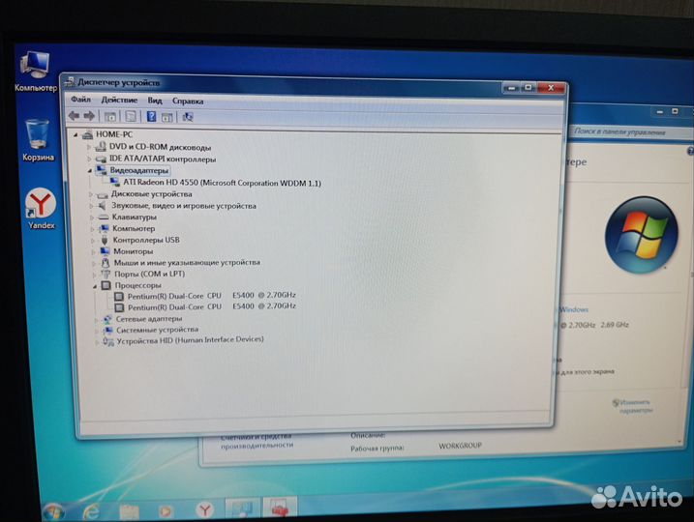Viewport: 694px width, 522px height.
Task: Open the Yandex desktop shortcut
Action: (41, 209)
